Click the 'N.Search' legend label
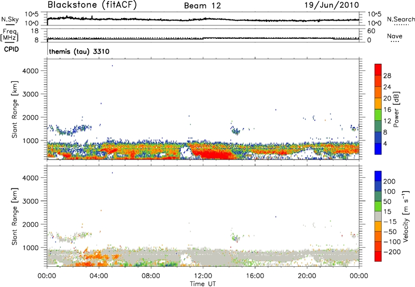 click(400, 19)
